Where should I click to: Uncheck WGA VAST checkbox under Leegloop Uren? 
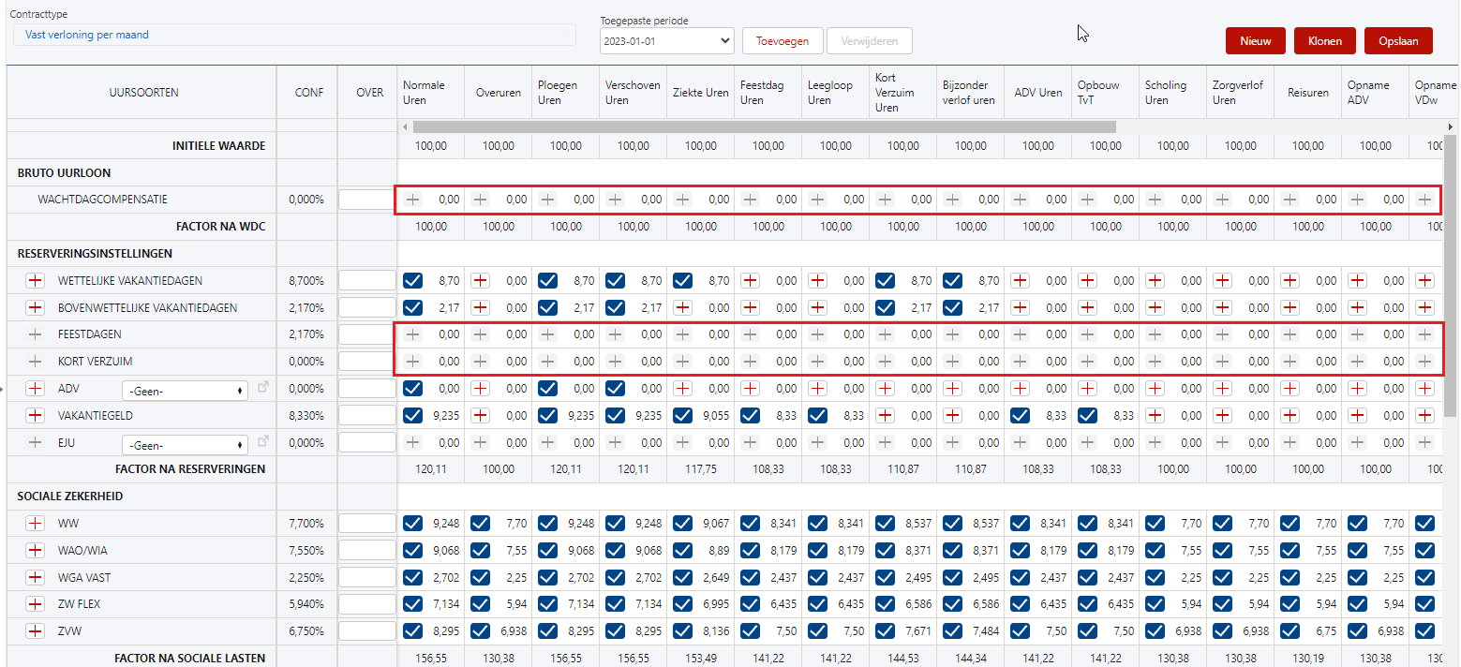pyautogui.click(x=817, y=577)
